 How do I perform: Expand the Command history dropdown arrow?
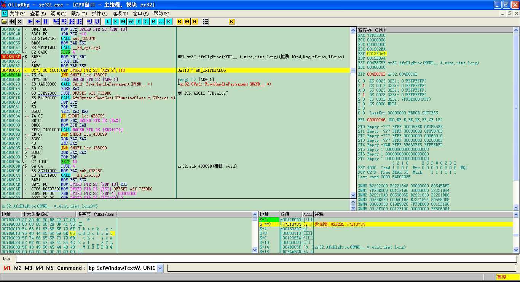(x=160, y=268)
